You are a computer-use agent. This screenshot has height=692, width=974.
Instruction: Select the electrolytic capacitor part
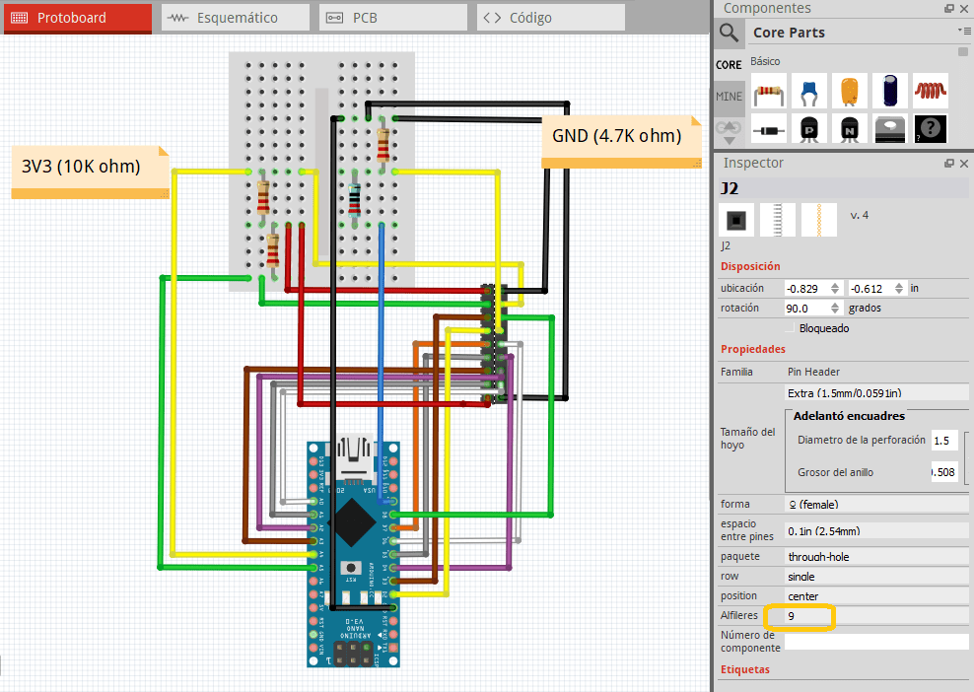click(x=888, y=90)
